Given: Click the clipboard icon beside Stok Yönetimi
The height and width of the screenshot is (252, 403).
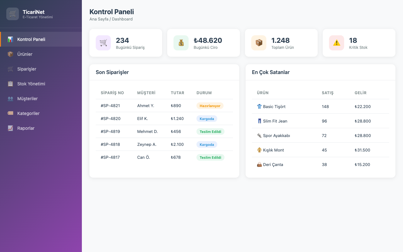Looking at the screenshot, I should pyautogui.click(x=10, y=84).
